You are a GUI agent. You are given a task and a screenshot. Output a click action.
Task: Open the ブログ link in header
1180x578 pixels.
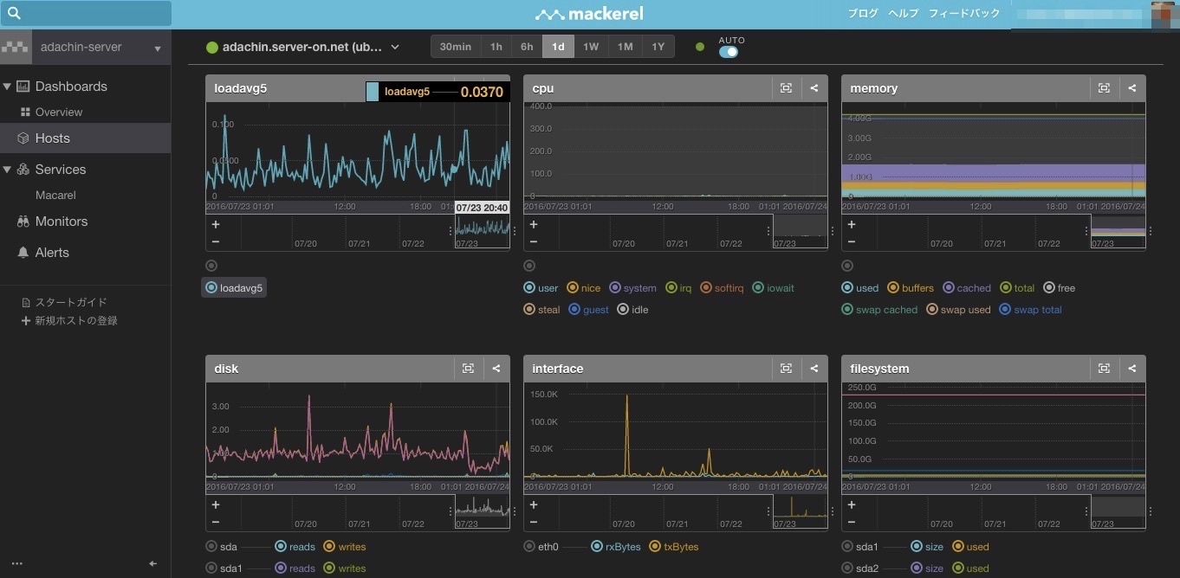click(862, 14)
